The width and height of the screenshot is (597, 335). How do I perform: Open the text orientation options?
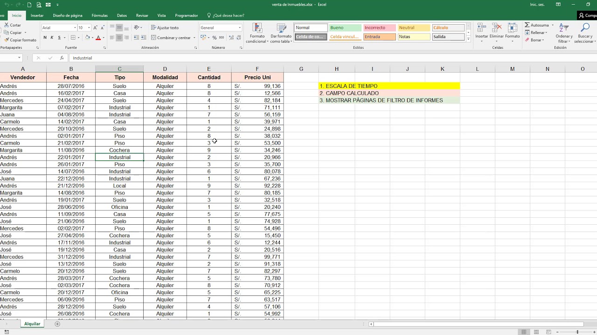click(x=137, y=27)
